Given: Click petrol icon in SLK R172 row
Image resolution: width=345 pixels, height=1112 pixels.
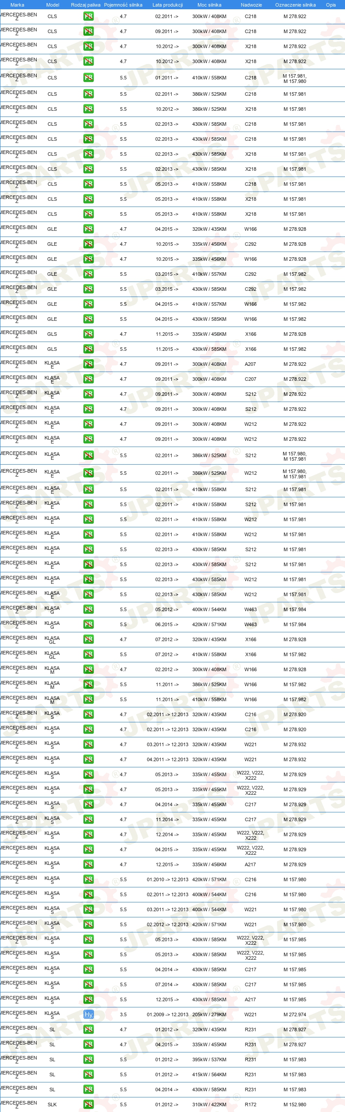Looking at the screenshot, I should tap(88, 1104).
